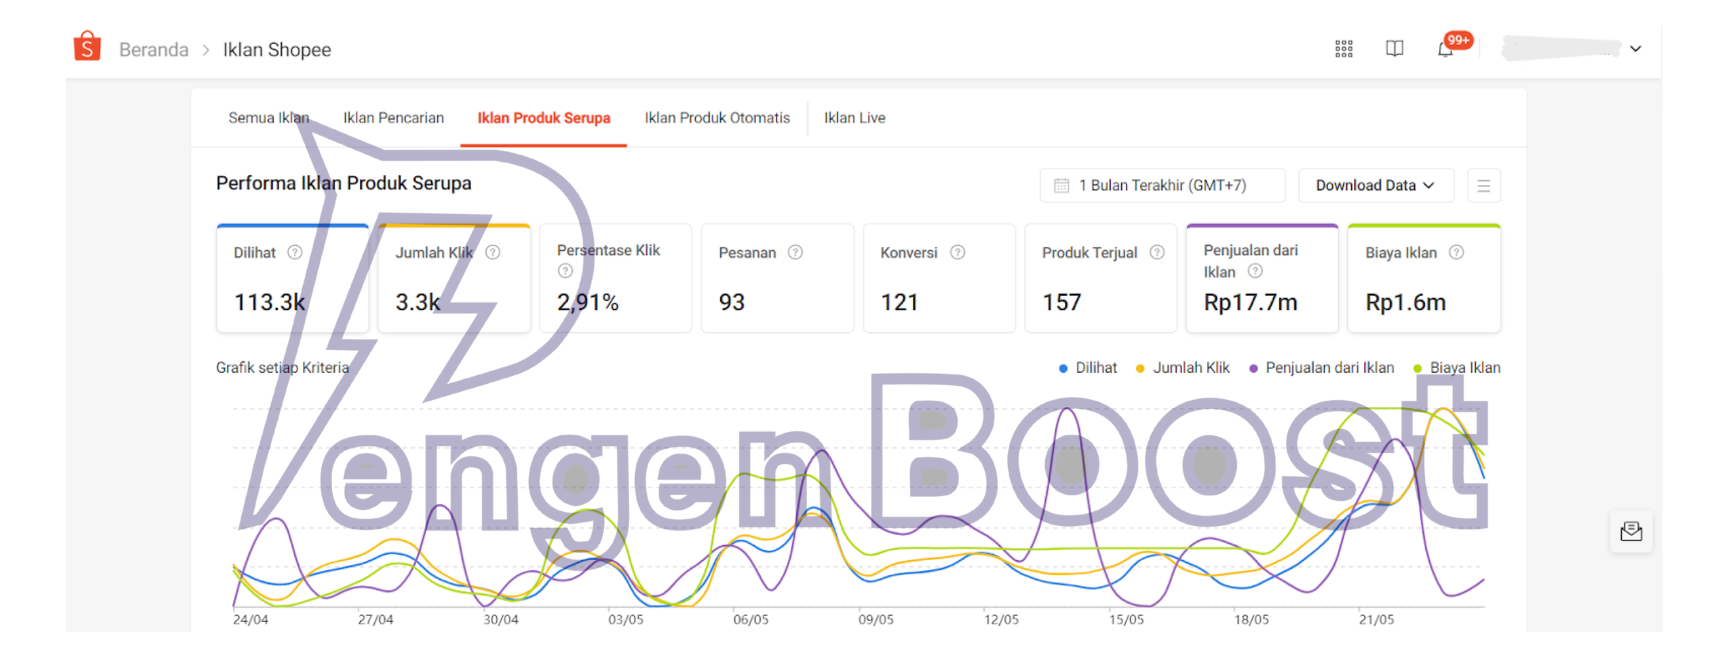Open the floating chat inbox icon
The image size is (1729, 658).
[x=1630, y=531]
